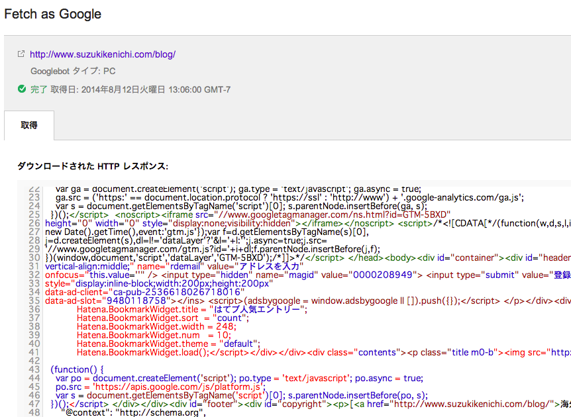This screenshot has height=417, width=571.
Task: Click the ga.src google-analytics.com code line
Action: tap(290, 198)
